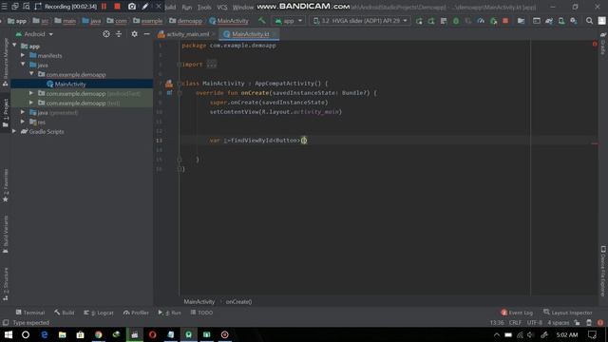Open File Explorer from the taskbar
The image size is (608, 342).
(62, 334)
